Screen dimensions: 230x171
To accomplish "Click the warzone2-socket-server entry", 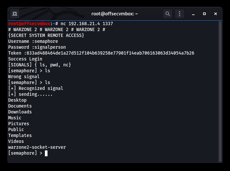I will coord(37,147).
